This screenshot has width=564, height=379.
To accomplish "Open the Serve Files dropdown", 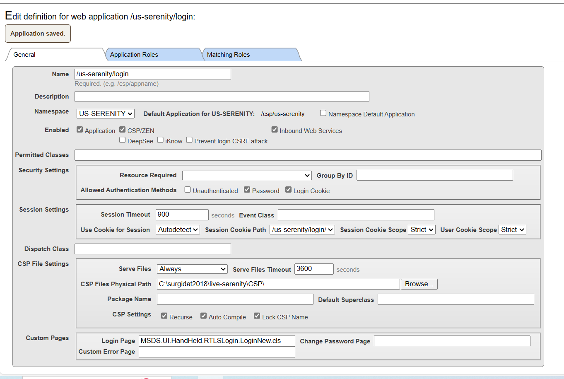I will click(x=193, y=269).
